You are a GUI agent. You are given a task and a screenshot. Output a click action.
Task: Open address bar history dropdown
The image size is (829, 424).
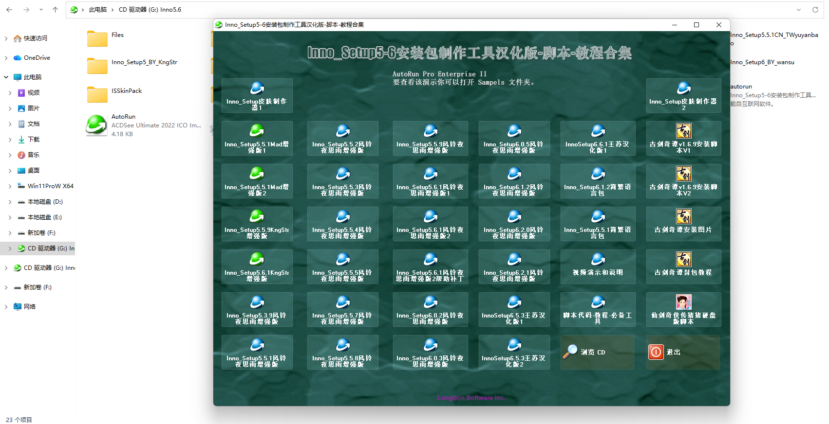[x=799, y=9]
